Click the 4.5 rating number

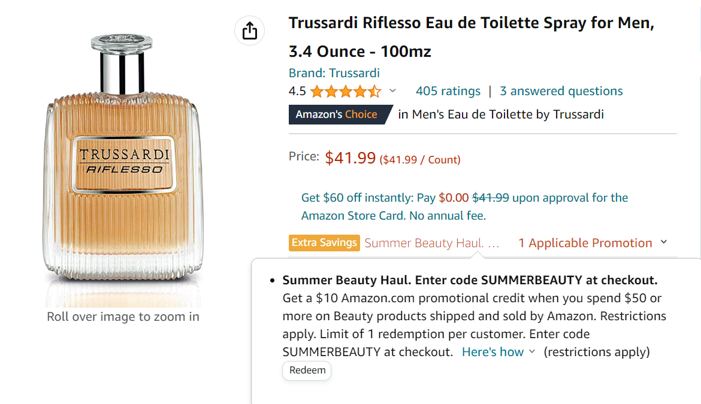(297, 92)
